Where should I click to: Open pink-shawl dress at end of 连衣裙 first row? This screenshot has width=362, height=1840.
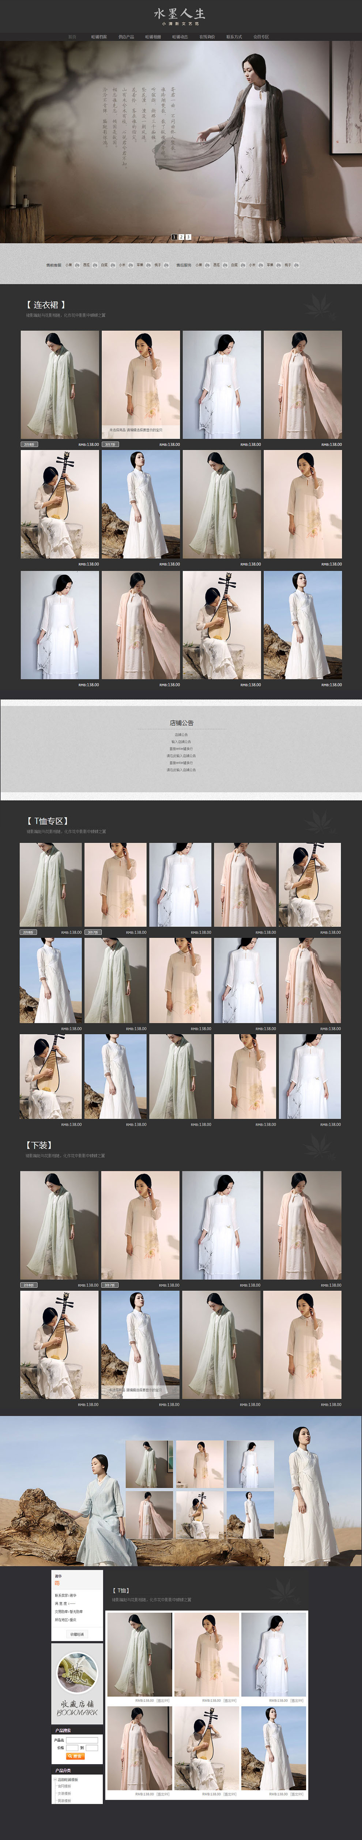(303, 384)
